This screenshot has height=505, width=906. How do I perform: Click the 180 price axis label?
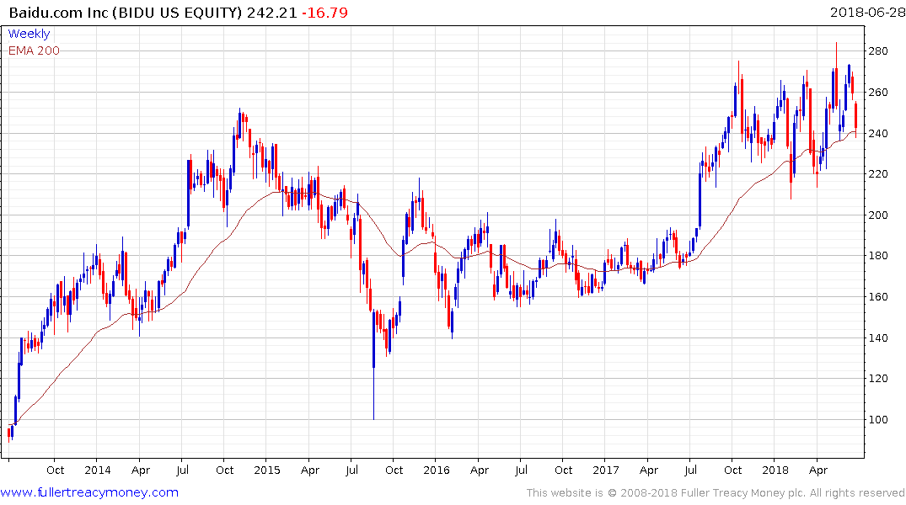click(x=878, y=256)
